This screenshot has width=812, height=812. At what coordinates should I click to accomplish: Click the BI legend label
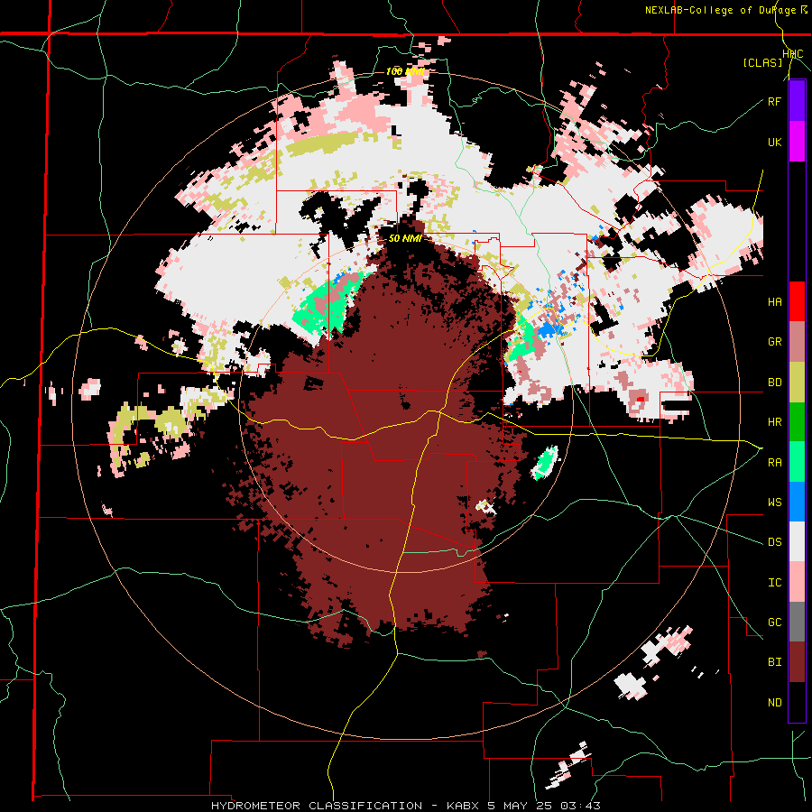[x=774, y=662]
